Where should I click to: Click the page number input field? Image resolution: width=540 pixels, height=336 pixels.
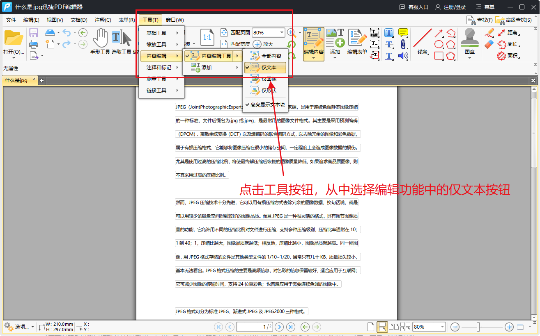[254, 327]
